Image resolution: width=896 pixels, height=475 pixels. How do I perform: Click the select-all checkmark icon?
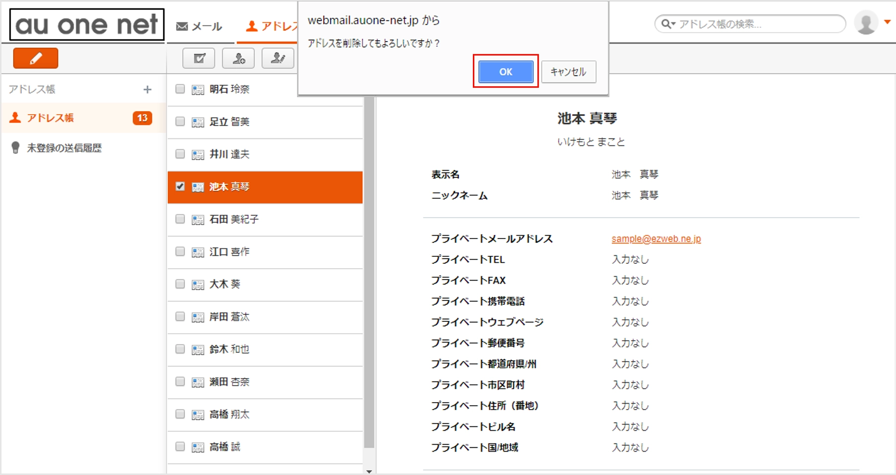tap(198, 58)
